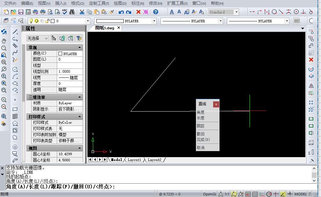This screenshot has height=197, width=321.
Task: Click the Zoom In magnifier icon
Action: point(4,100)
